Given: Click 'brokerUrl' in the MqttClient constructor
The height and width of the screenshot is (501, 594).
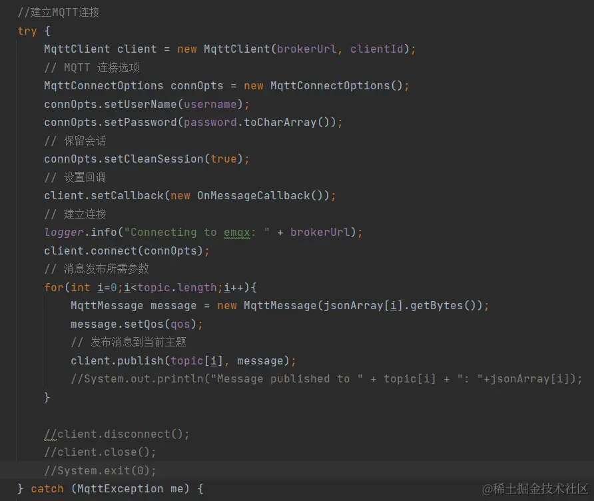Looking at the screenshot, I should pyautogui.click(x=306, y=49).
